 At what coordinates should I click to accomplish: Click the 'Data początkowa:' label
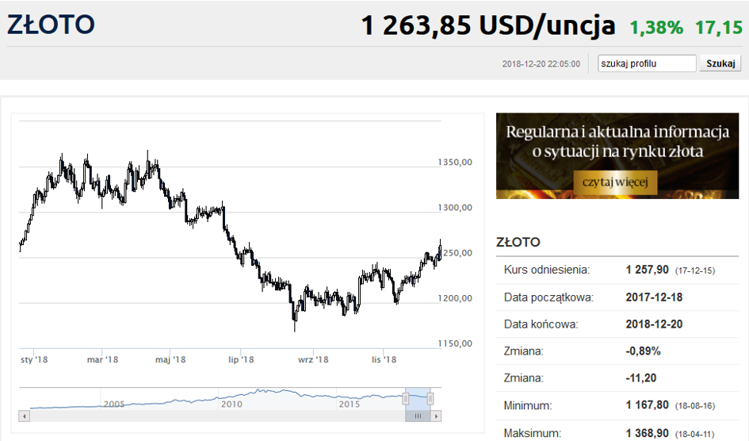pos(548,297)
